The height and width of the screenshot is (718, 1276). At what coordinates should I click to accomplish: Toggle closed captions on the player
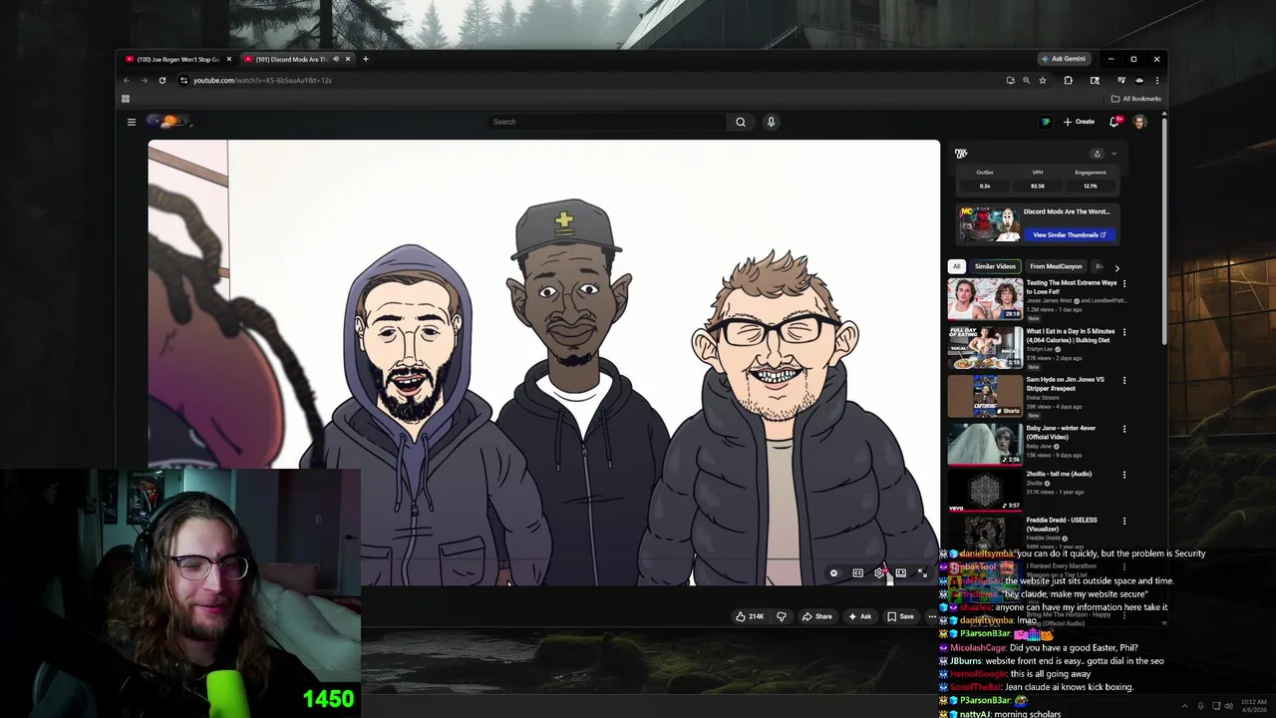click(x=857, y=573)
